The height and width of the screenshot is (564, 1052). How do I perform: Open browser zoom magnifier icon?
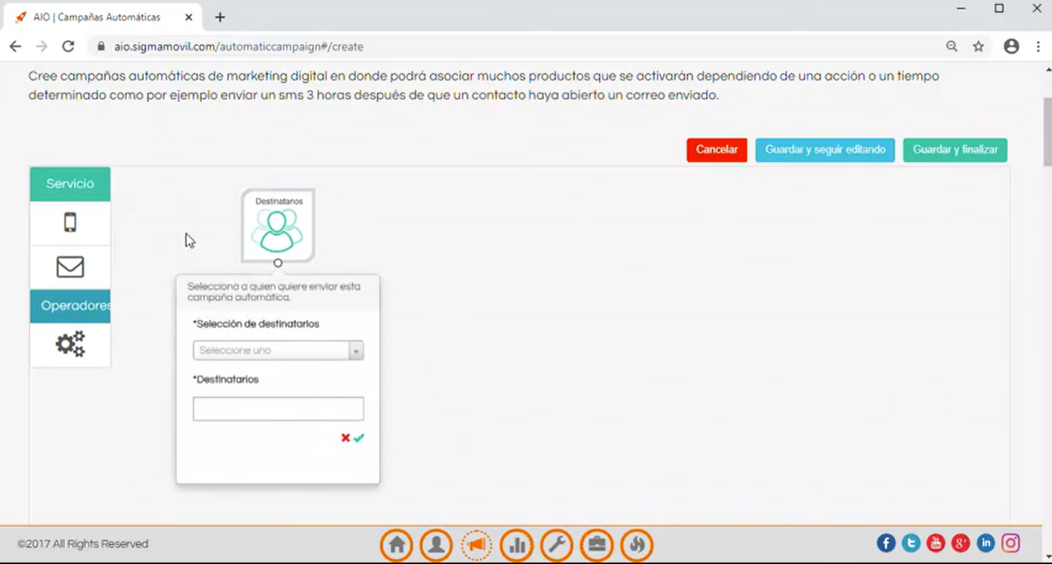(x=952, y=46)
